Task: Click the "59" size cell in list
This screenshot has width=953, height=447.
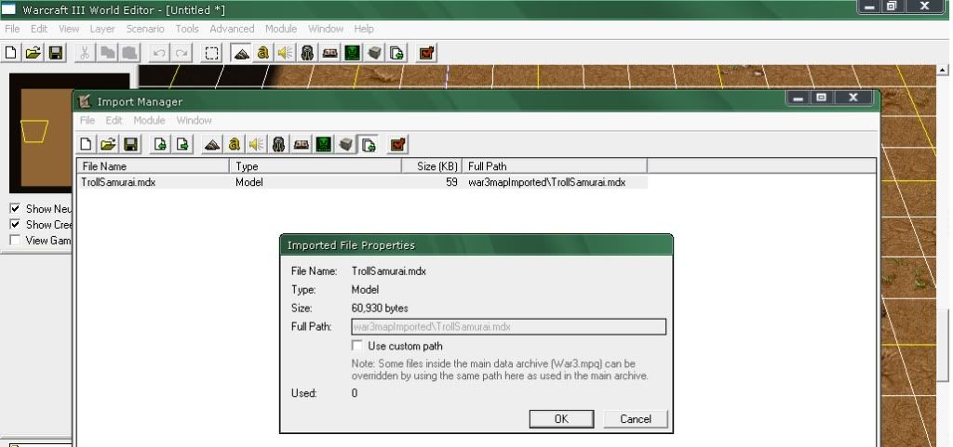Action: click(451, 182)
